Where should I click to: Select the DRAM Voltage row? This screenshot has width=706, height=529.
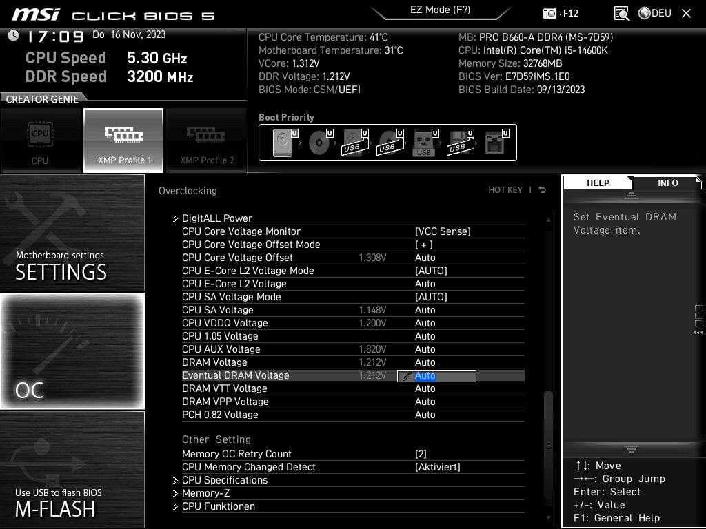(353, 362)
